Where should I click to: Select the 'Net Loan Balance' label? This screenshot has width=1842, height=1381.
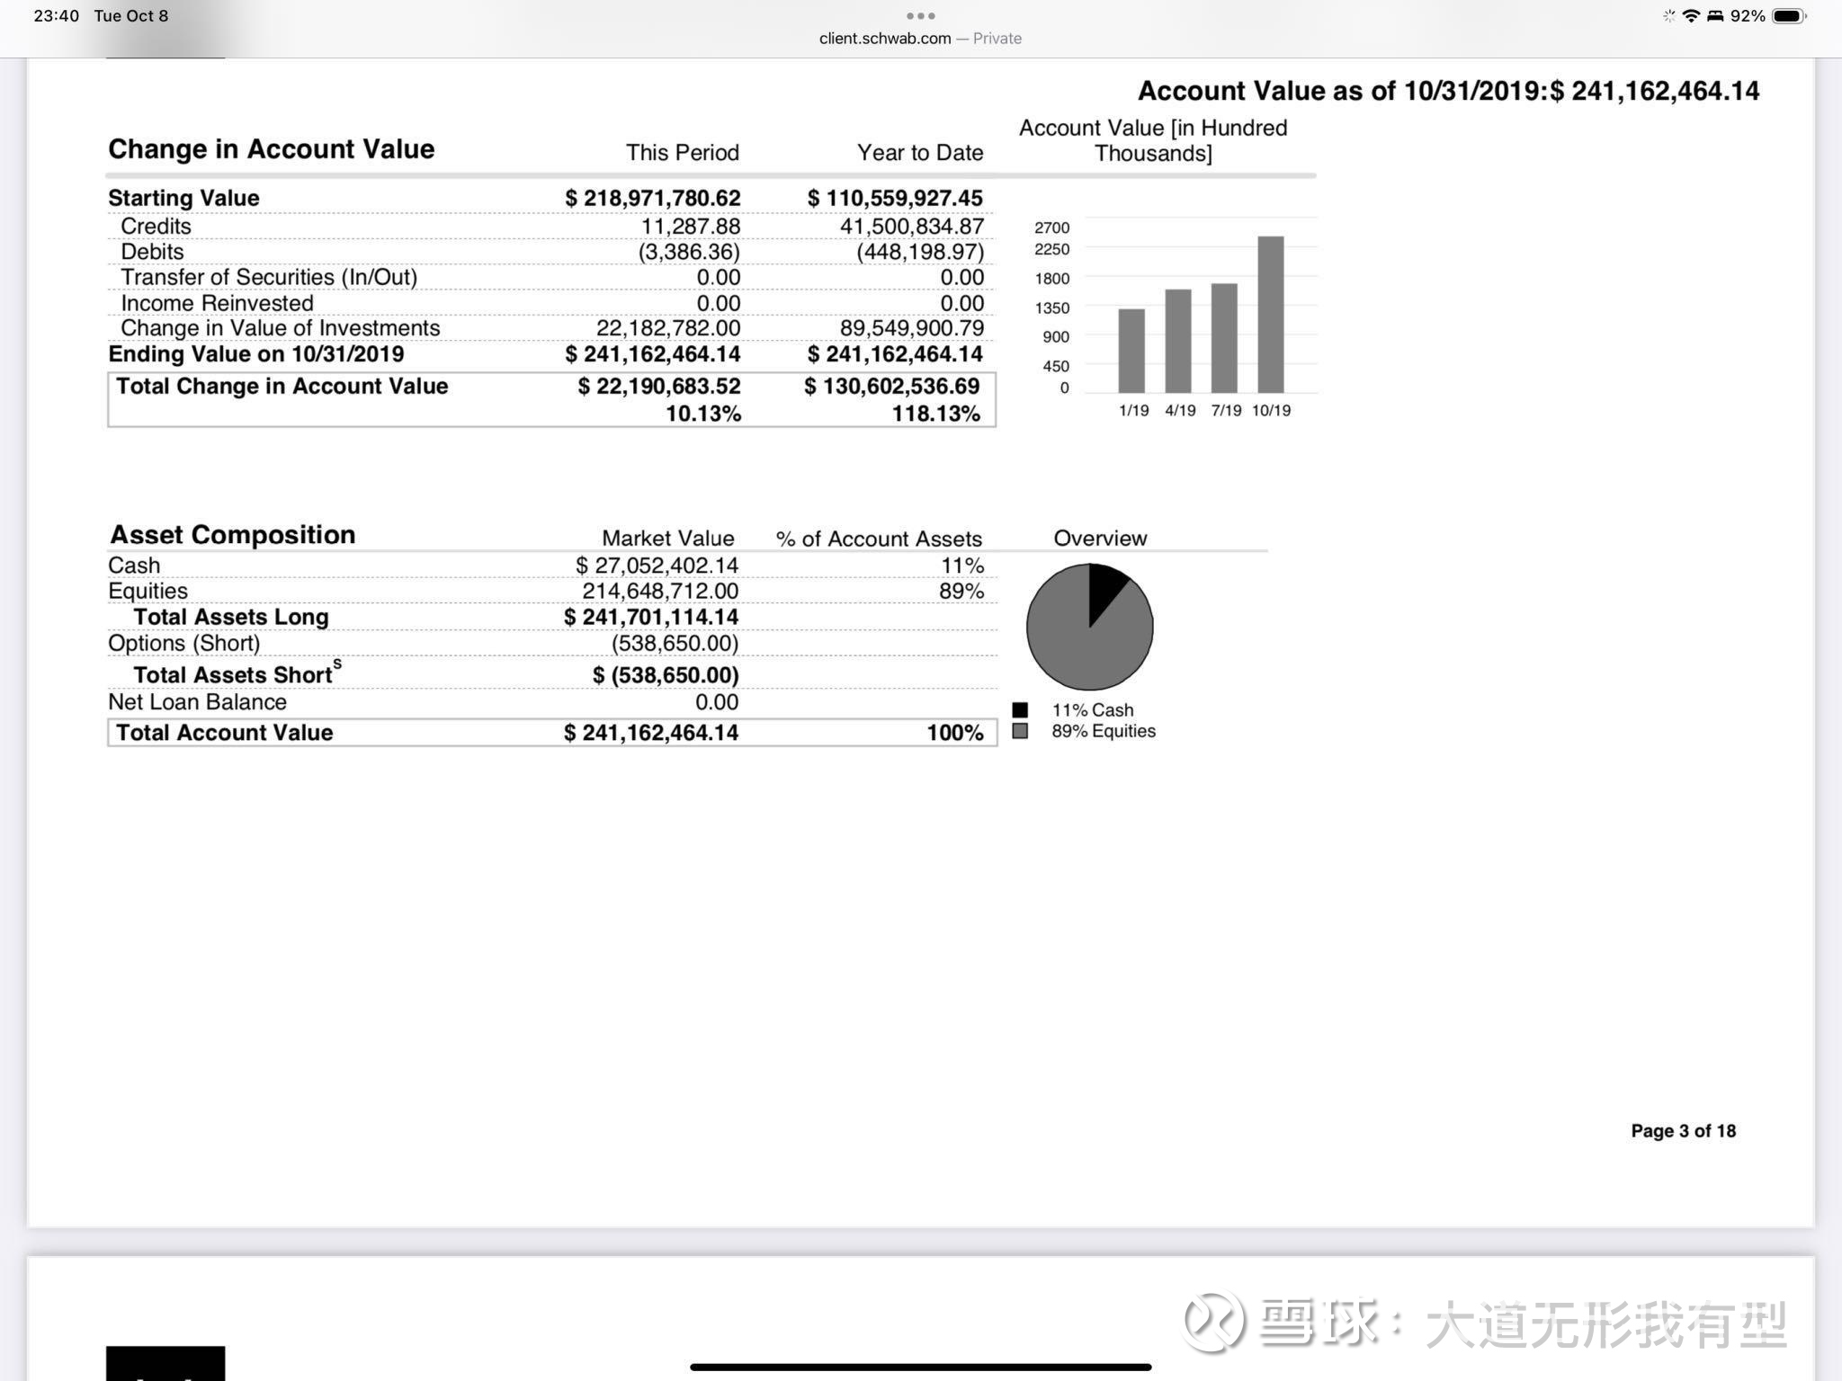[x=197, y=702]
